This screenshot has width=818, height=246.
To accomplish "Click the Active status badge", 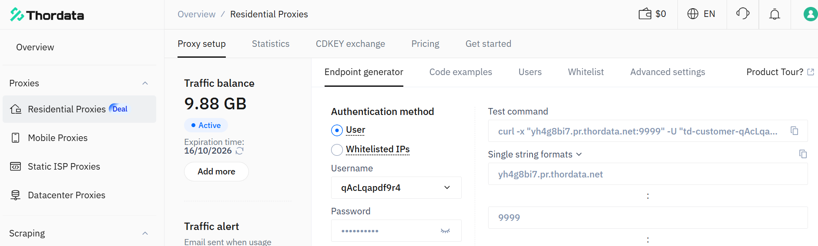I will (x=206, y=125).
